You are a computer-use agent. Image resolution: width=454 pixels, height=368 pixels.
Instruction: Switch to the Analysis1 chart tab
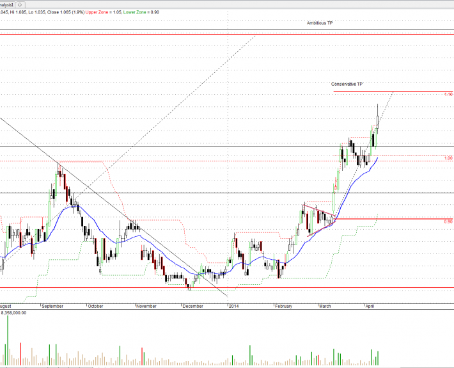[x=6, y=4]
